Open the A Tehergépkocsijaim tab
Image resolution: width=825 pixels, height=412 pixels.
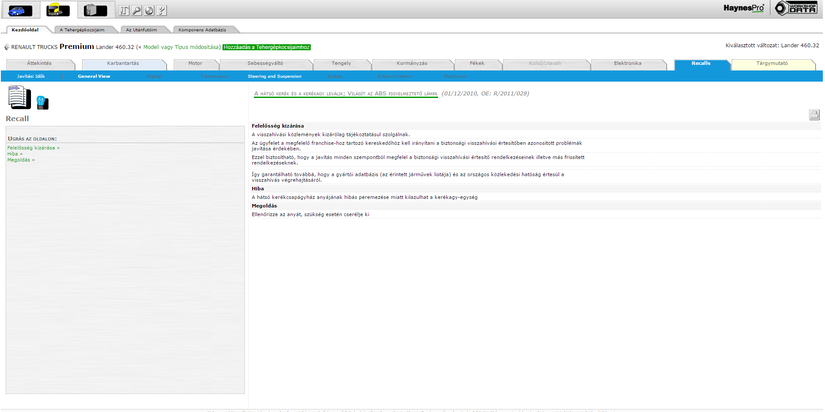click(x=82, y=30)
